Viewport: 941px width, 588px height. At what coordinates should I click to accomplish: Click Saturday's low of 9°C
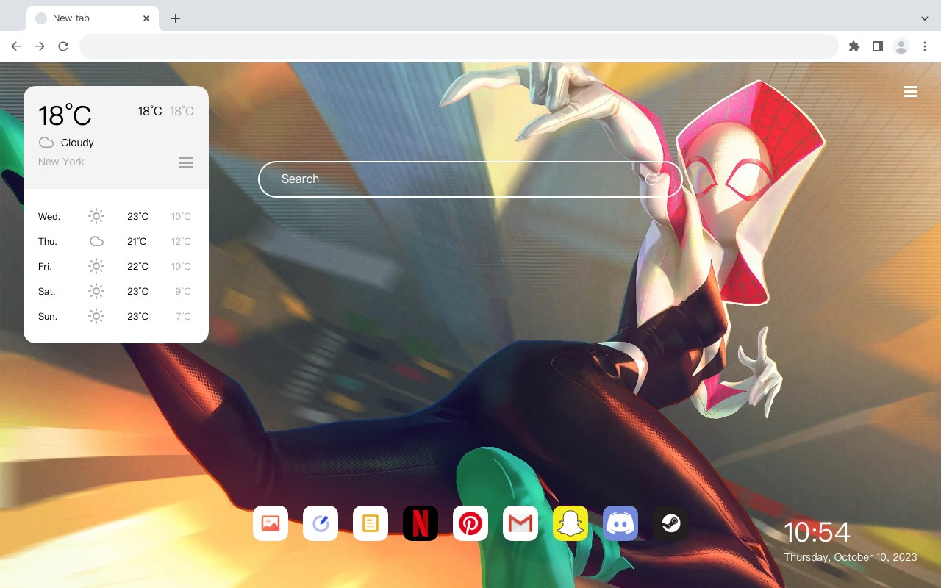(183, 291)
